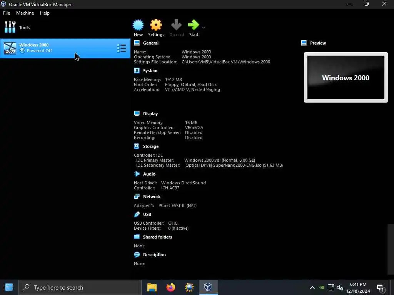Open the Windows Start menu
Image resolution: width=394 pixels, height=295 pixels.
tap(9, 287)
